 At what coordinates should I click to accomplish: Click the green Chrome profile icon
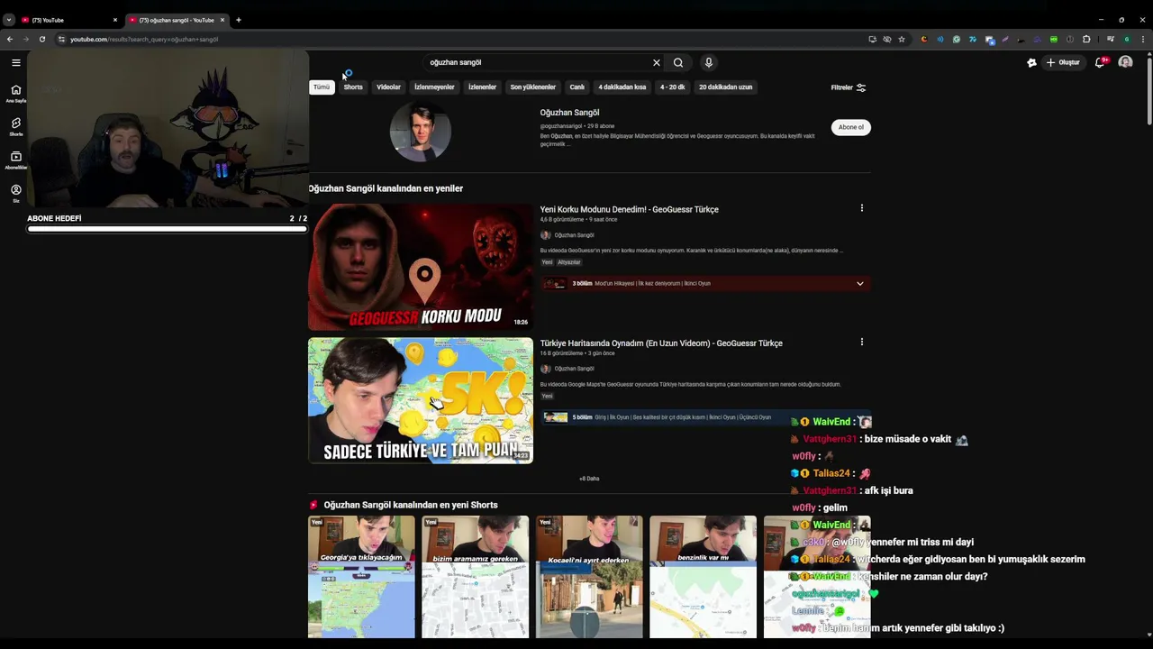coord(1127,39)
